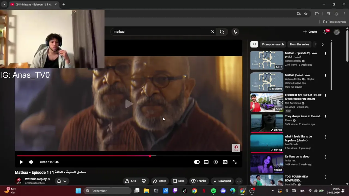Show more filter chips with the right arrow

tap(323, 44)
